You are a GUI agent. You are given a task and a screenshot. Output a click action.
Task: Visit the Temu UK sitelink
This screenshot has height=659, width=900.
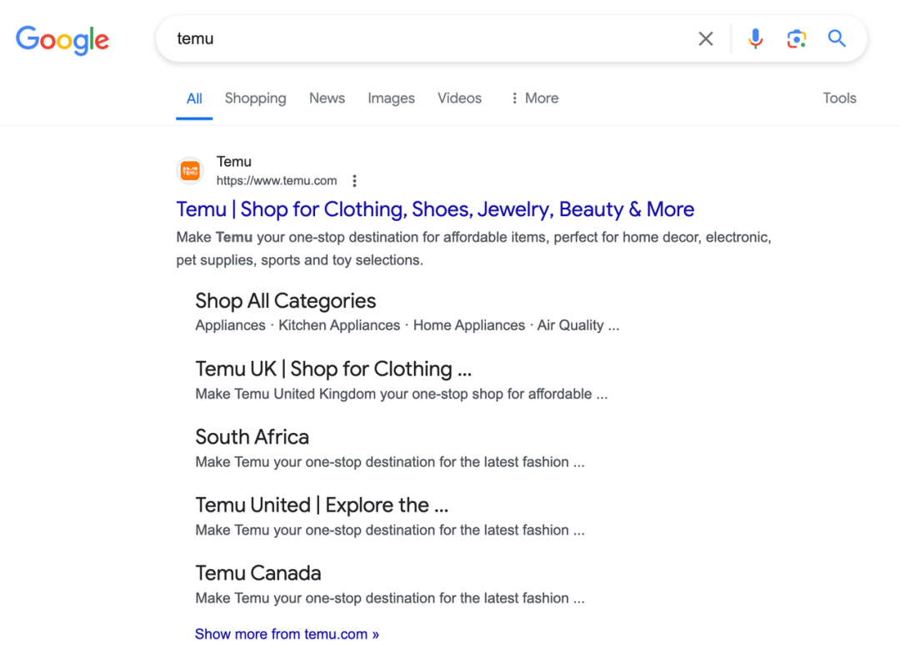[333, 369]
